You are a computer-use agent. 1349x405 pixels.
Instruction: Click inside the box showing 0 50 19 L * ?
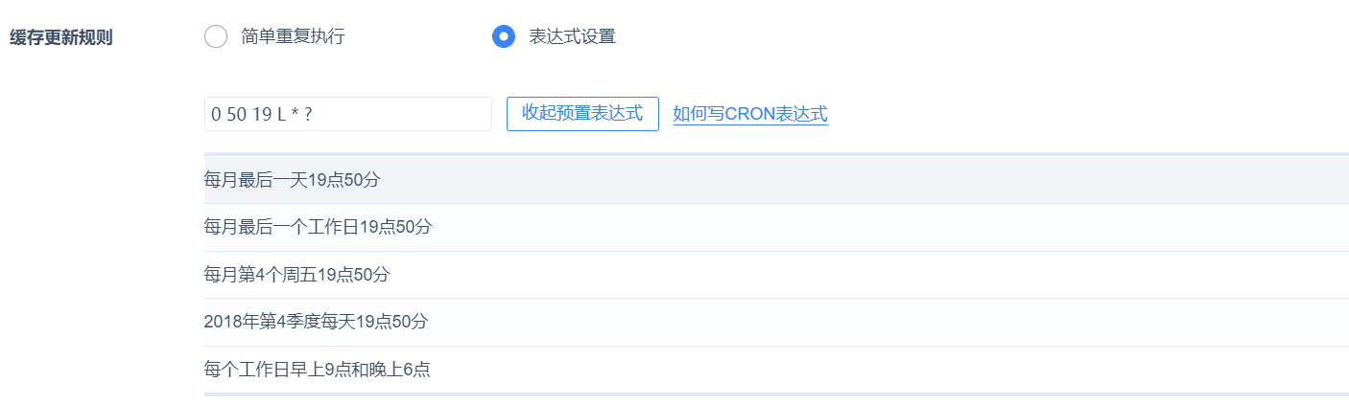pyautogui.click(x=347, y=114)
